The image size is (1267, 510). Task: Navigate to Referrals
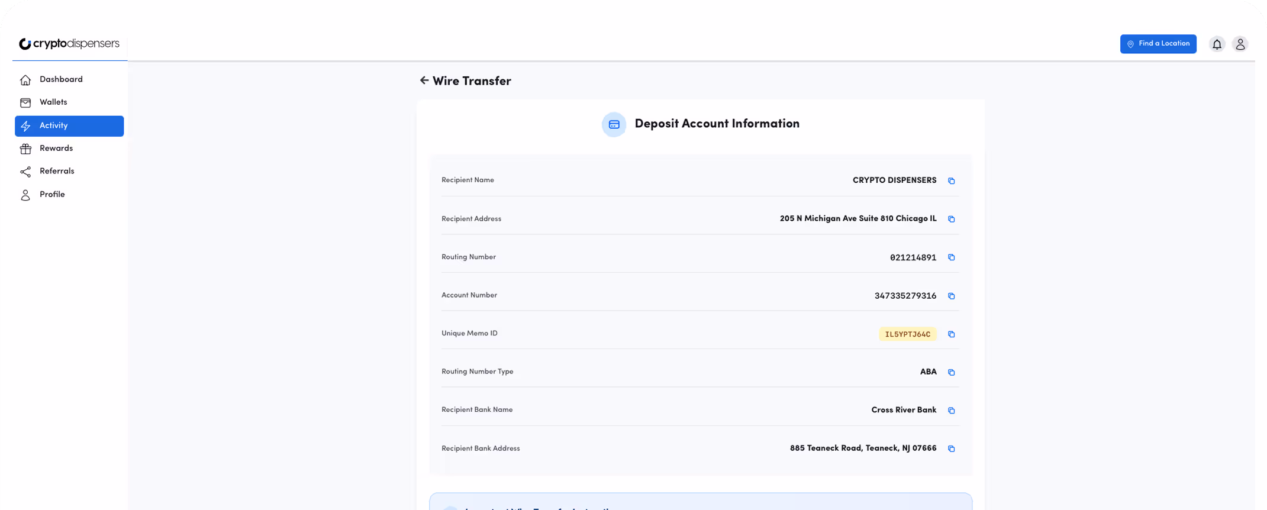(69, 172)
